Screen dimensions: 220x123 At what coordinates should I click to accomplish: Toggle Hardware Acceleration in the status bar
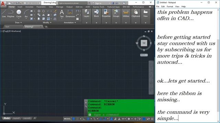[144, 119]
